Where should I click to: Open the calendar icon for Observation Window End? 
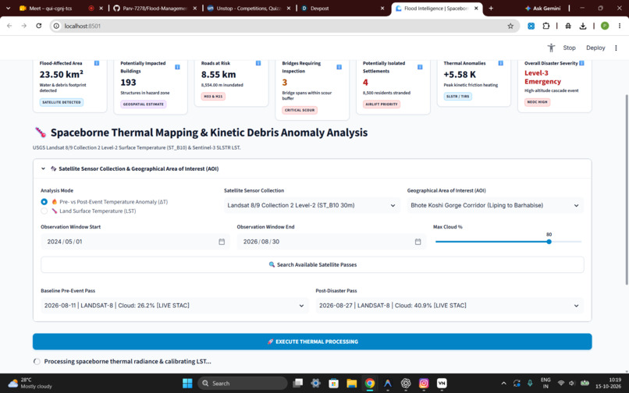[x=418, y=242]
